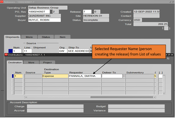
Task: Click the Operating Unit field
Action: click(x=48, y=8)
